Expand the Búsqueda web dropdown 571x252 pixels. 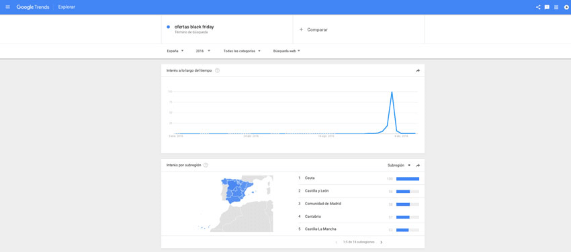click(287, 51)
